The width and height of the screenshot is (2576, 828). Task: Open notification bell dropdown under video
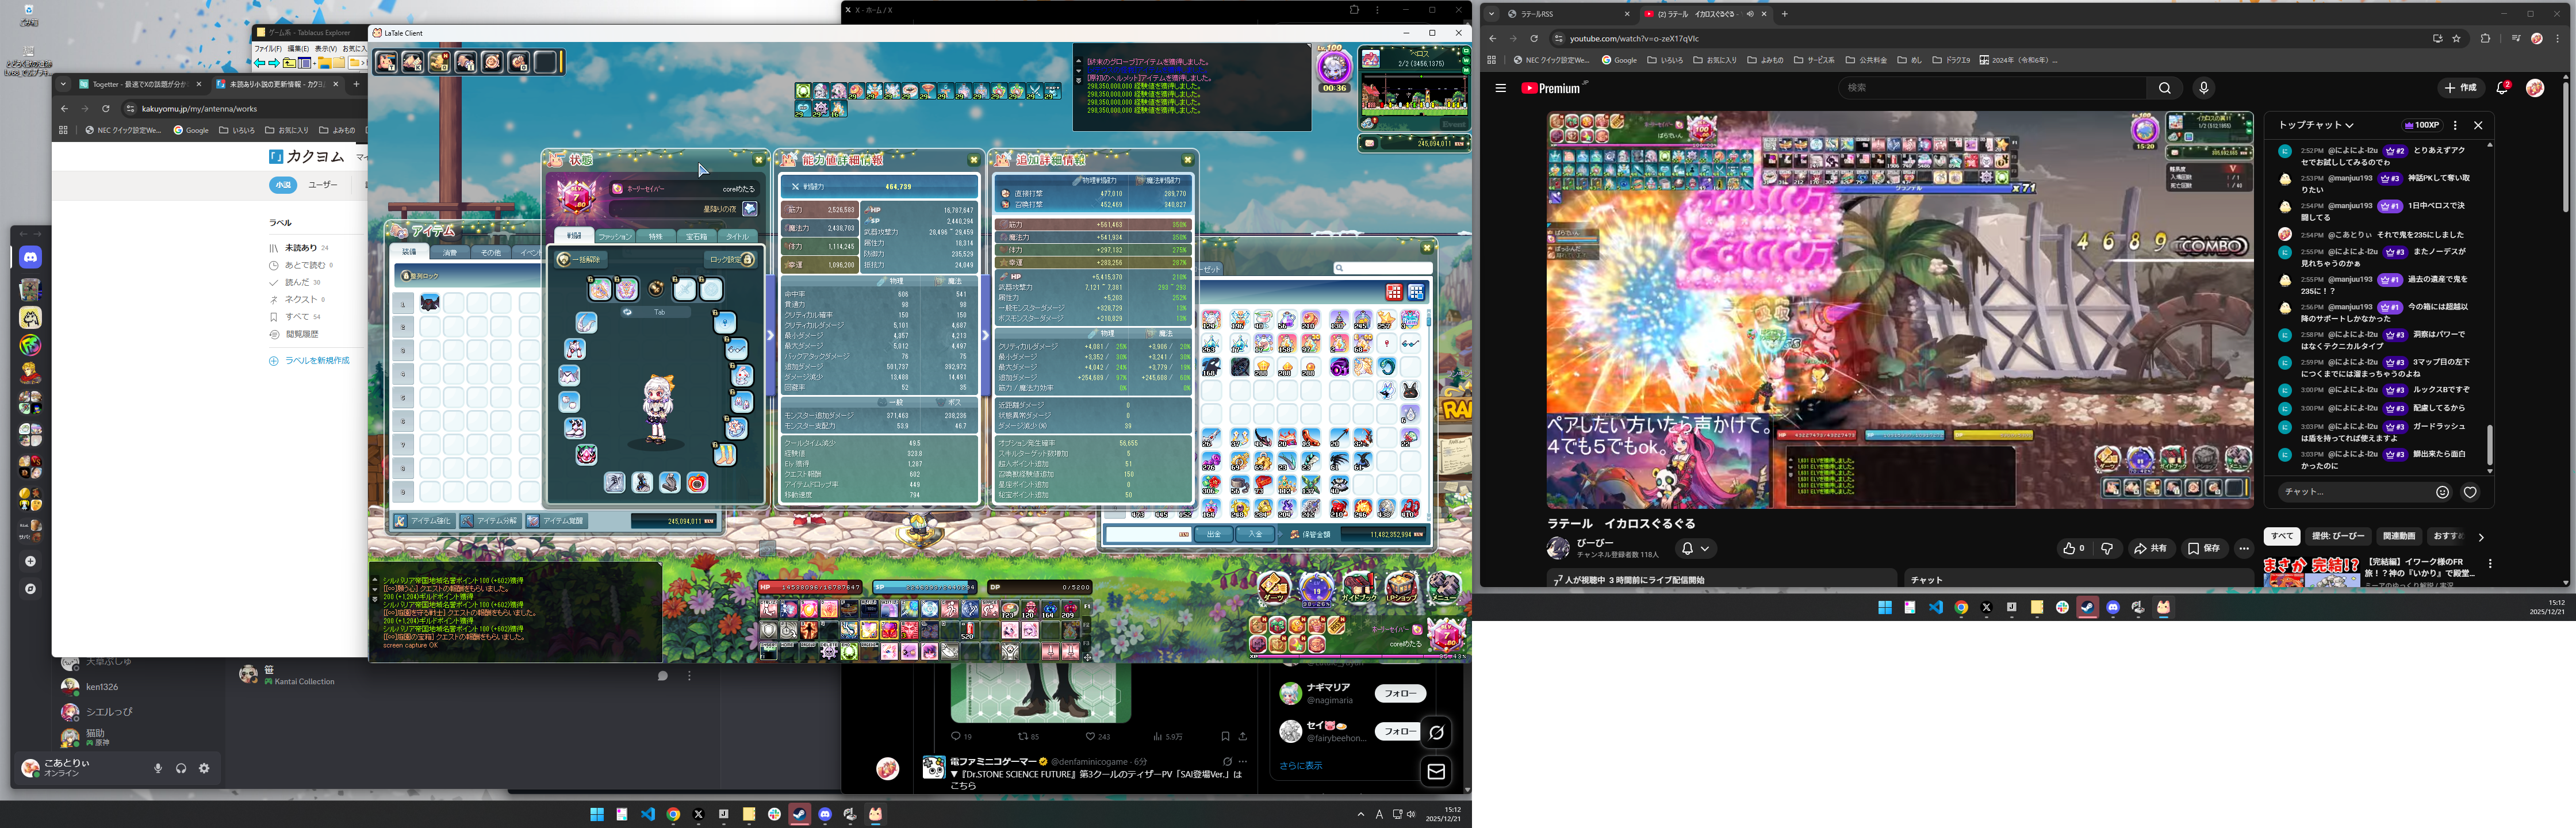1695,548
